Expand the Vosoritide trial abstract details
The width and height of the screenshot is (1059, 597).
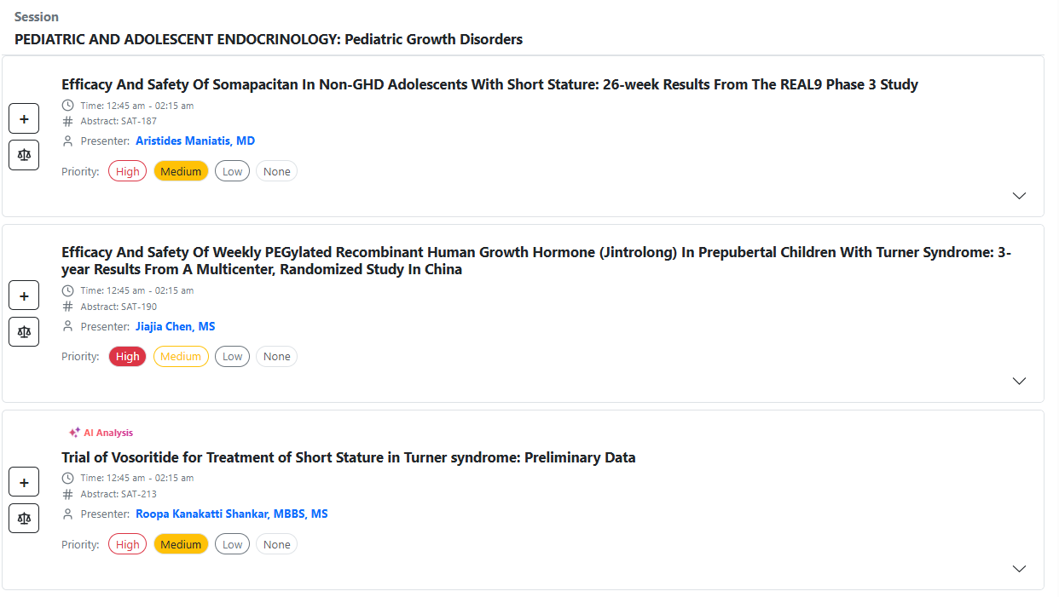pyautogui.click(x=1019, y=569)
